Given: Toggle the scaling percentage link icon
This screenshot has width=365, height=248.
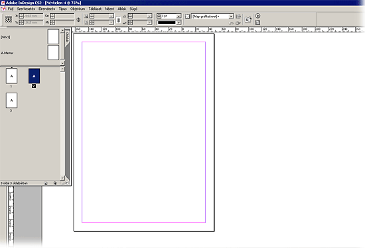Looking at the screenshot, I should tap(118, 20).
